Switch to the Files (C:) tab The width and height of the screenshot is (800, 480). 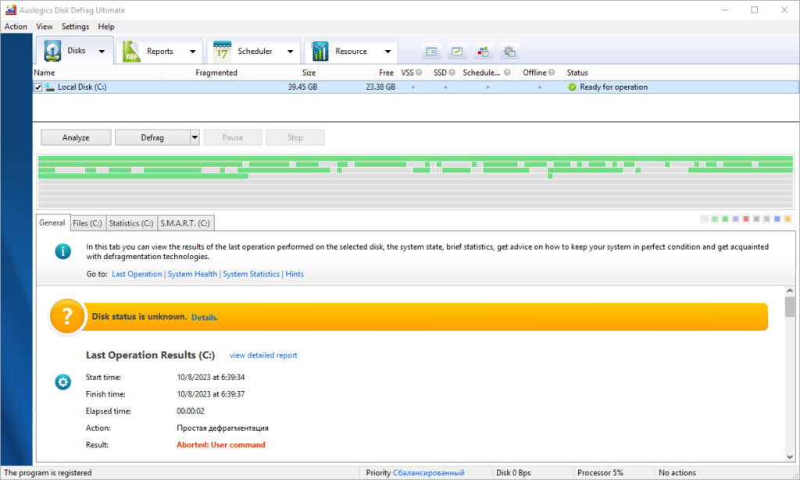(x=87, y=223)
